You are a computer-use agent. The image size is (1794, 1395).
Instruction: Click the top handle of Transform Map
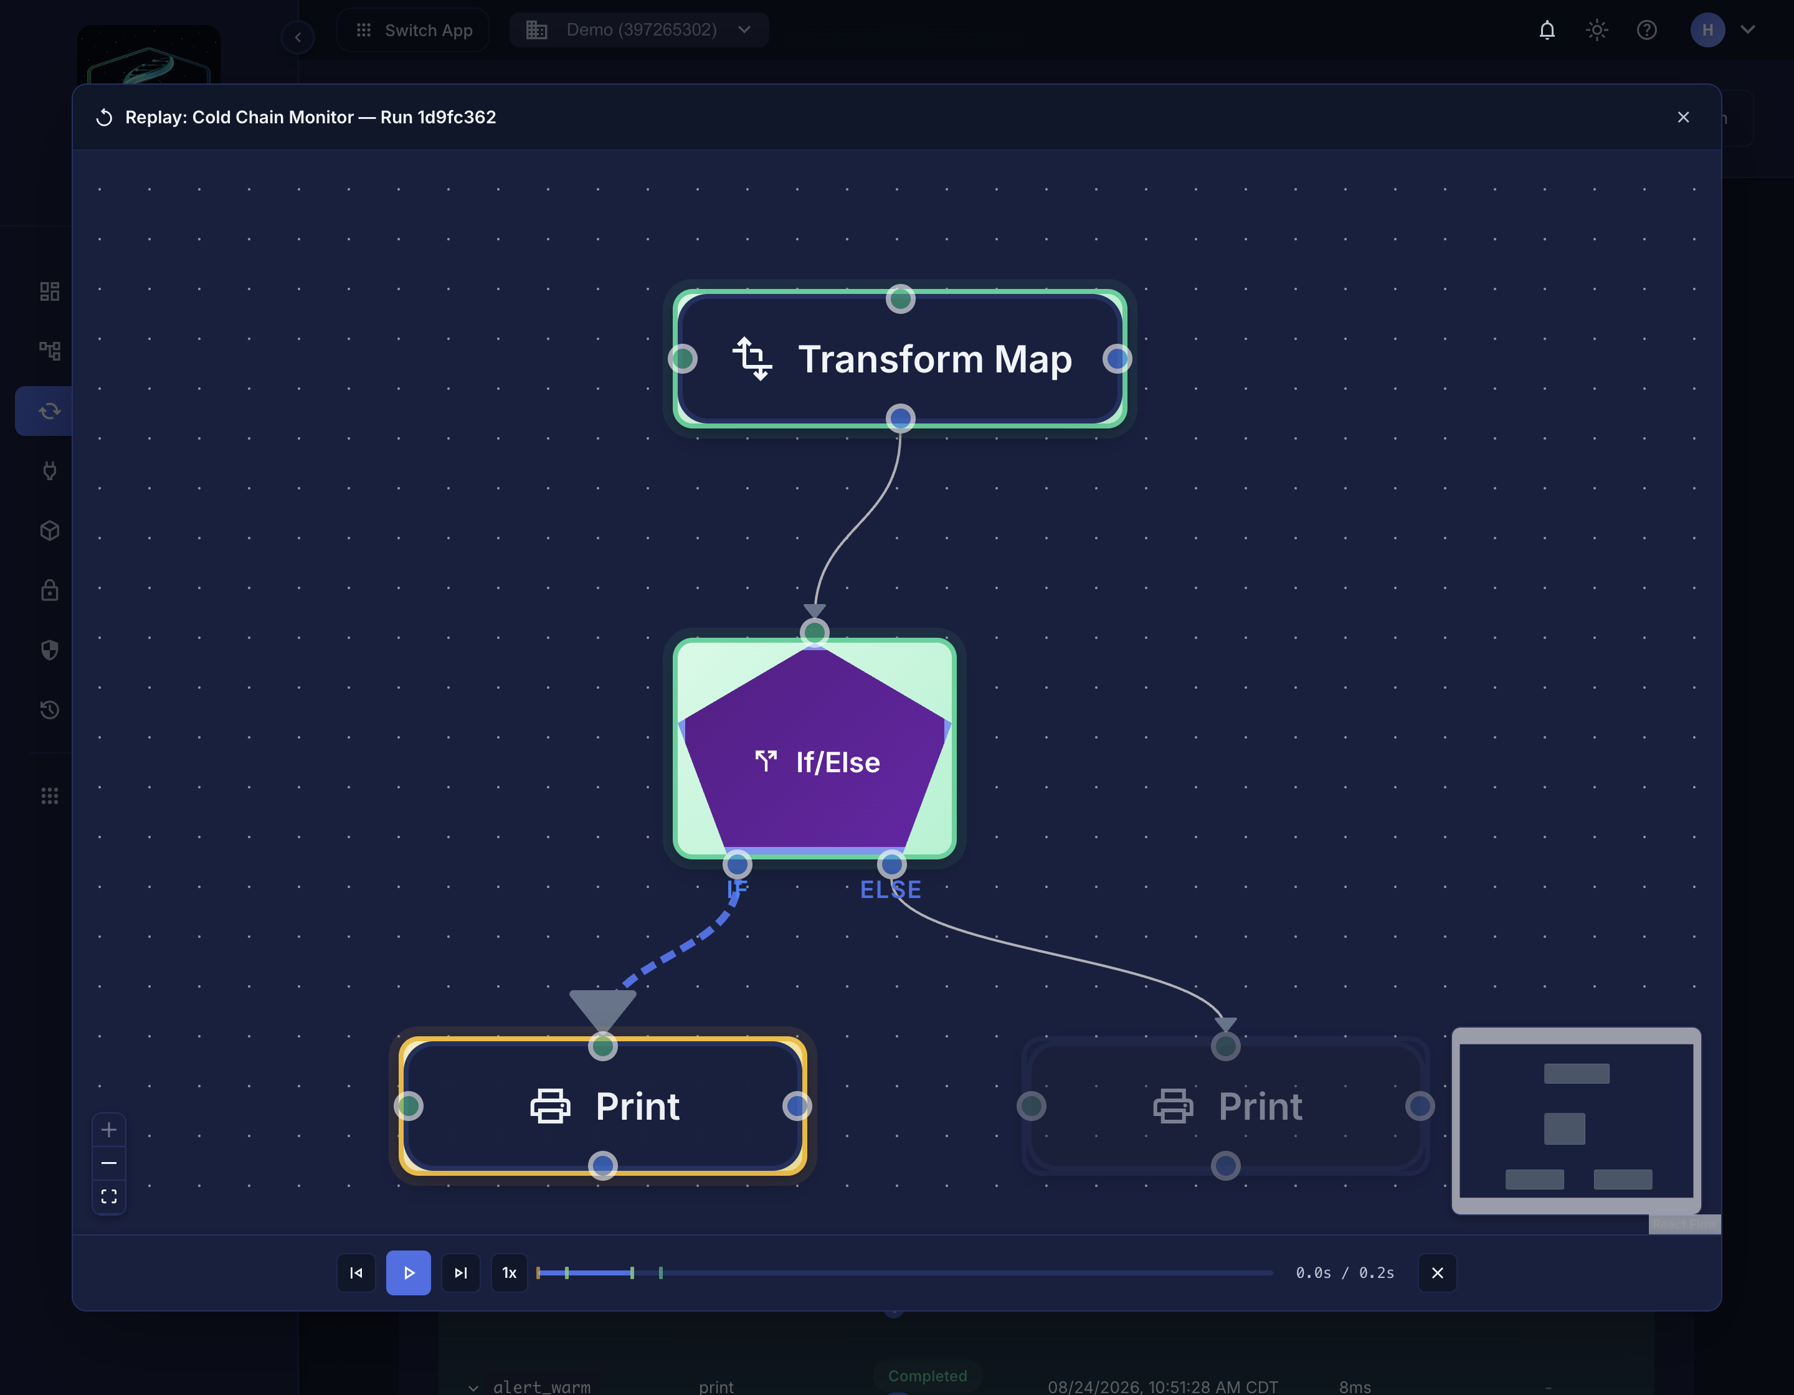pyautogui.click(x=900, y=299)
